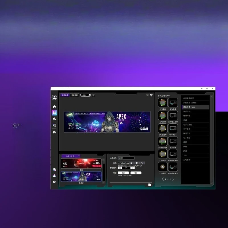Add the GPU核心频率 widget
The width and height of the screenshot is (228, 228).
click(173, 115)
